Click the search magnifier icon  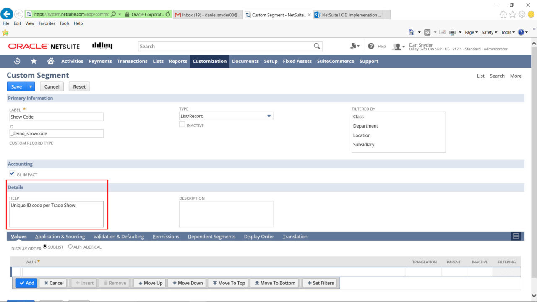pos(317,46)
